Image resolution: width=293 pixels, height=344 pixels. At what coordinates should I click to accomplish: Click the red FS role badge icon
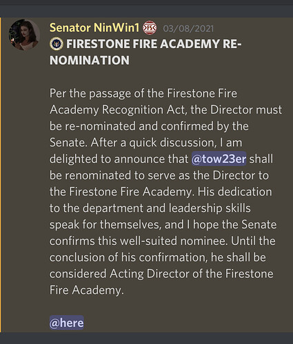[x=150, y=28]
